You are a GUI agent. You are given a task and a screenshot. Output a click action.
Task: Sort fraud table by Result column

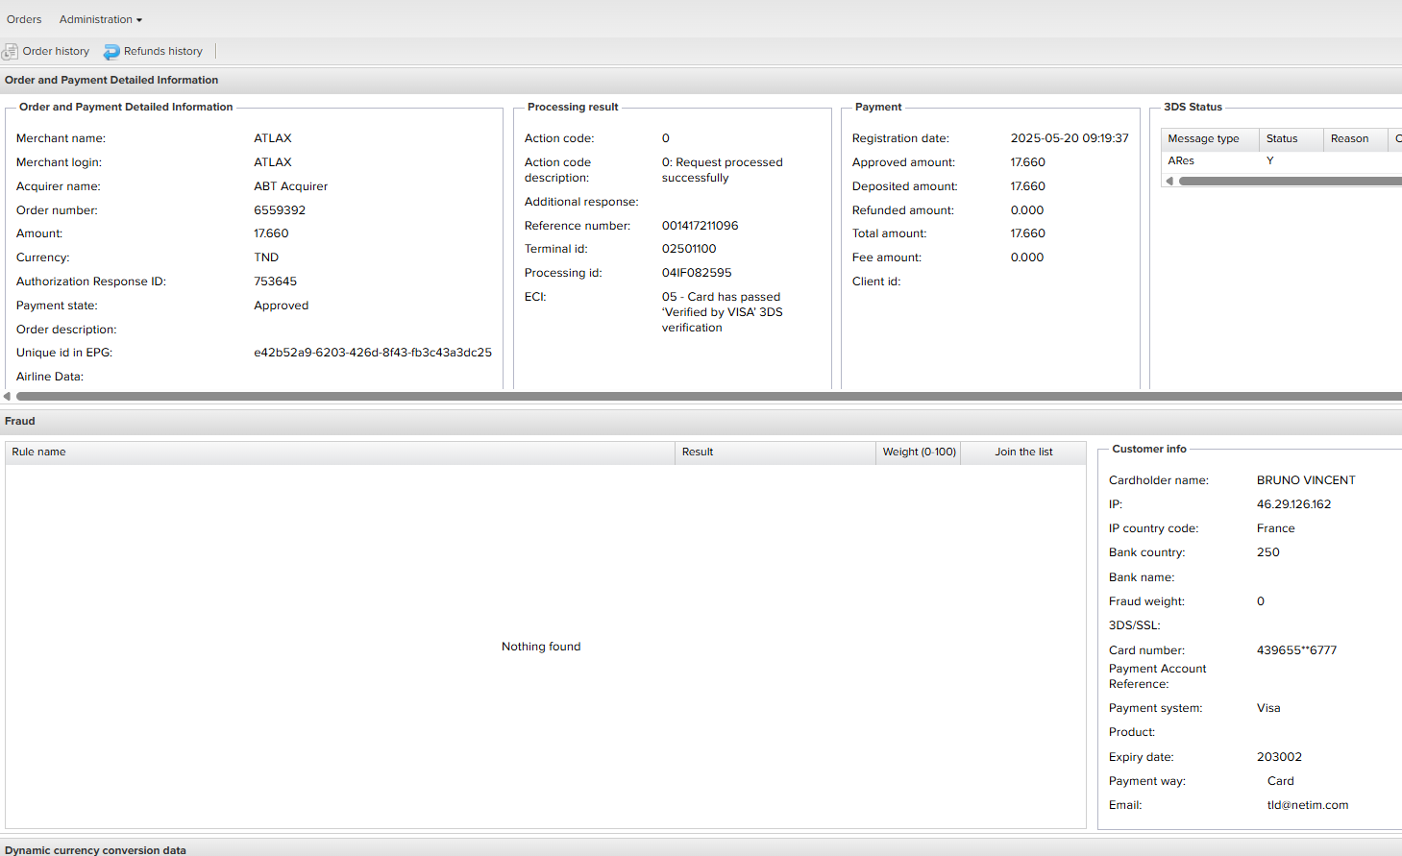[x=774, y=452]
